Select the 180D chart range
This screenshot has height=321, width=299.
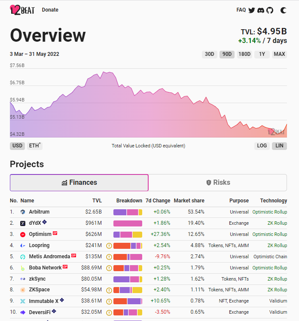pyautogui.click(x=244, y=54)
